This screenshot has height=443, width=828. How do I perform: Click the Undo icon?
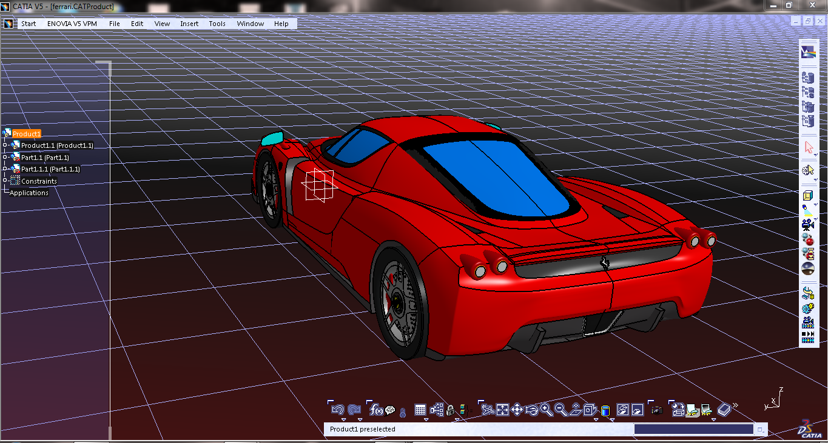coord(338,410)
